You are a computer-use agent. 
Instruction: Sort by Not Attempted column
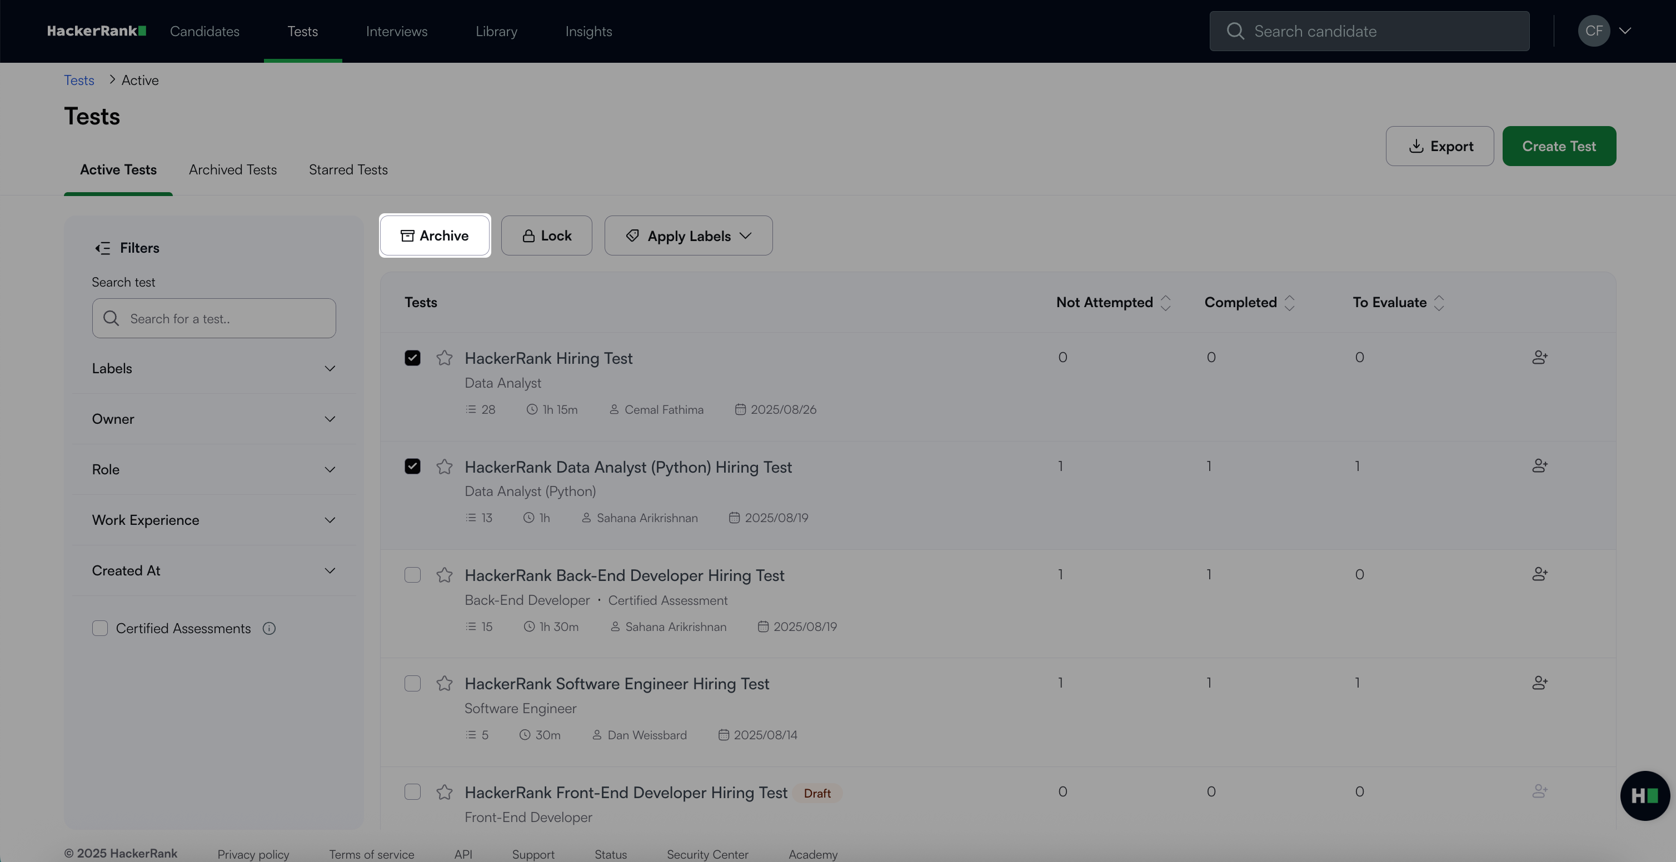pos(1165,303)
